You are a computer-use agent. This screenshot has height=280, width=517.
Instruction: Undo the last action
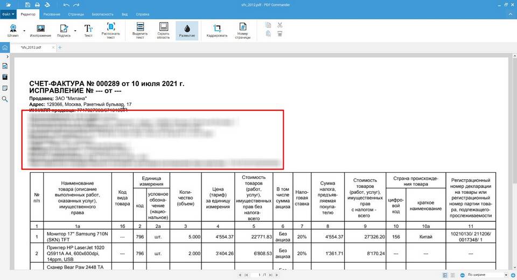(66, 4)
